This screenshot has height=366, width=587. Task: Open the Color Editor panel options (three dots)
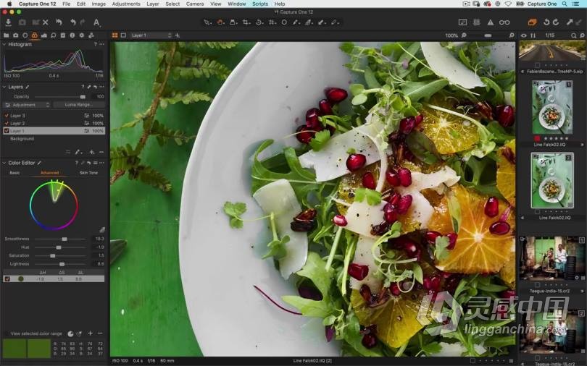click(102, 163)
